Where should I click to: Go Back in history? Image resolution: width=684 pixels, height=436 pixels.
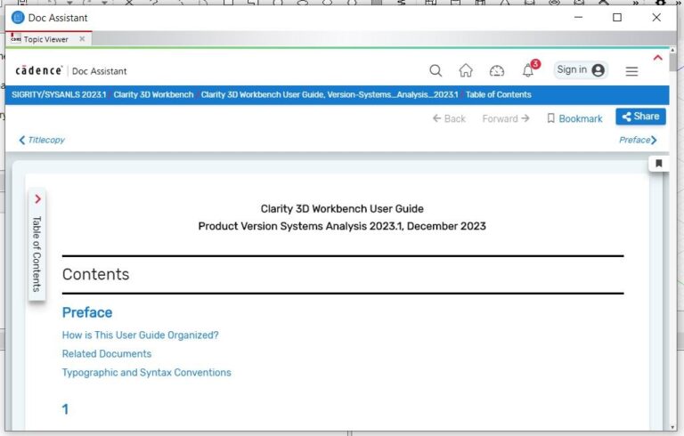click(x=449, y=118)
